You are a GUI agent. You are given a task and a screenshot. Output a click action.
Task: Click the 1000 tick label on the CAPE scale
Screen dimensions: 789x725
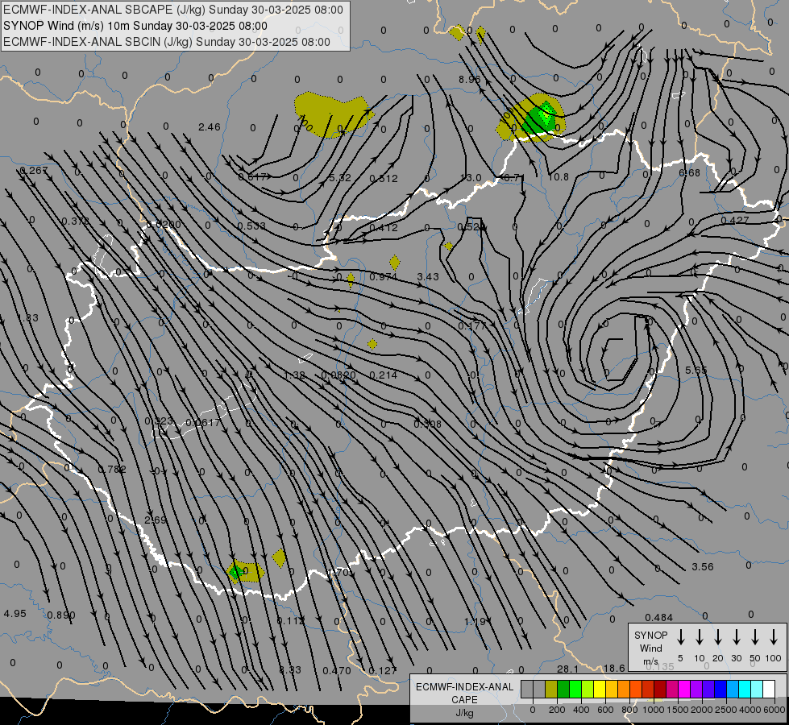pos(654,710)
